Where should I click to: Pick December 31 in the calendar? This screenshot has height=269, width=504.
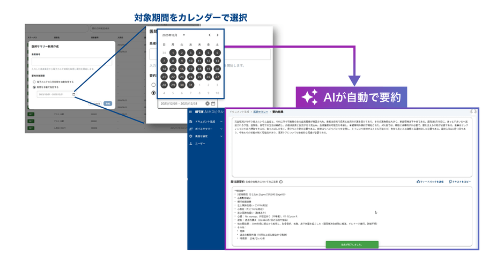point(190,85)
